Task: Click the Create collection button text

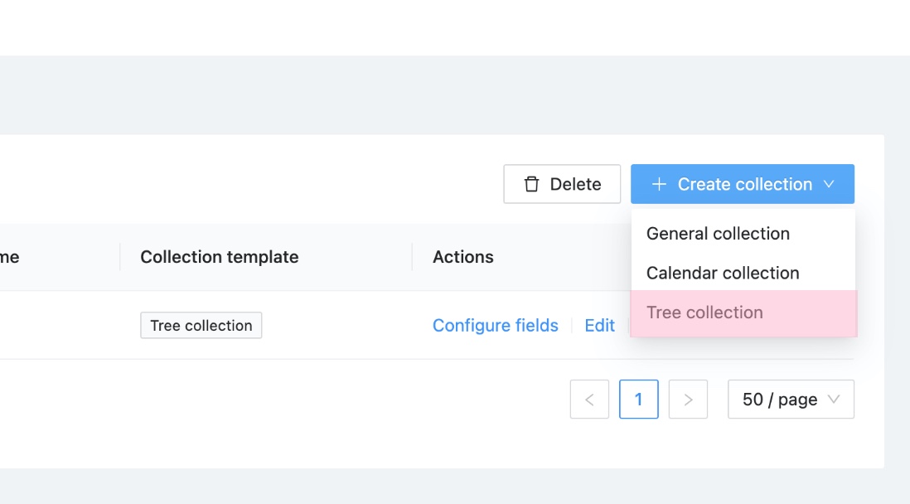Action: (x=744, y=184)
